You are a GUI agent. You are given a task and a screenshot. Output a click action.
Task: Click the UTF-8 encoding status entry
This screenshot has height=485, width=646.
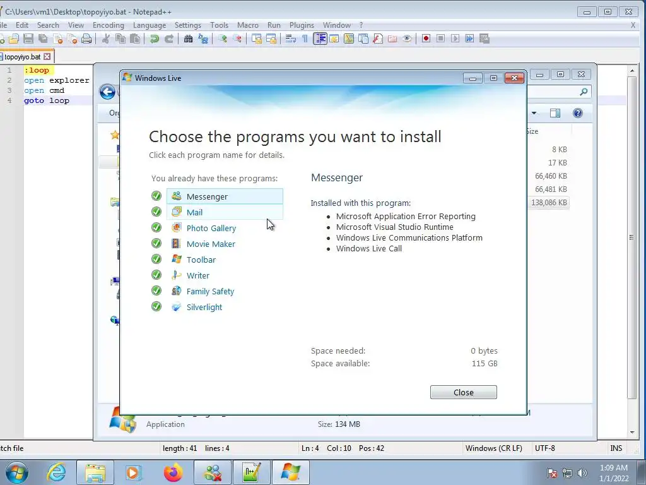(544, 448)
